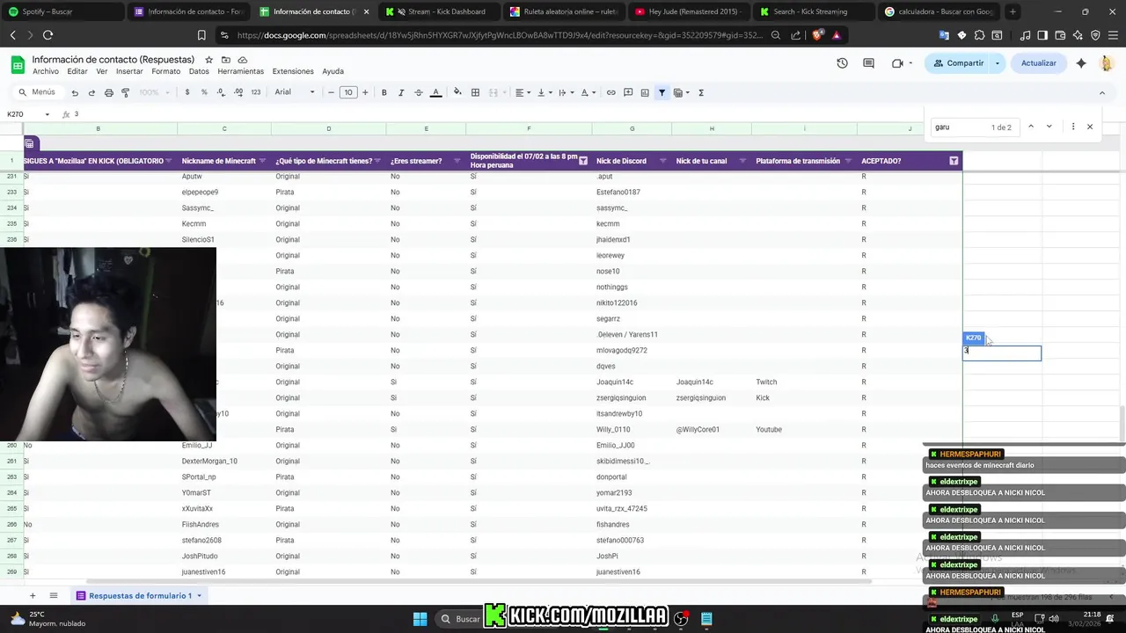Open the text color picker
The height and width of the screenshot is (633, 1126).
tap(435, 92)
